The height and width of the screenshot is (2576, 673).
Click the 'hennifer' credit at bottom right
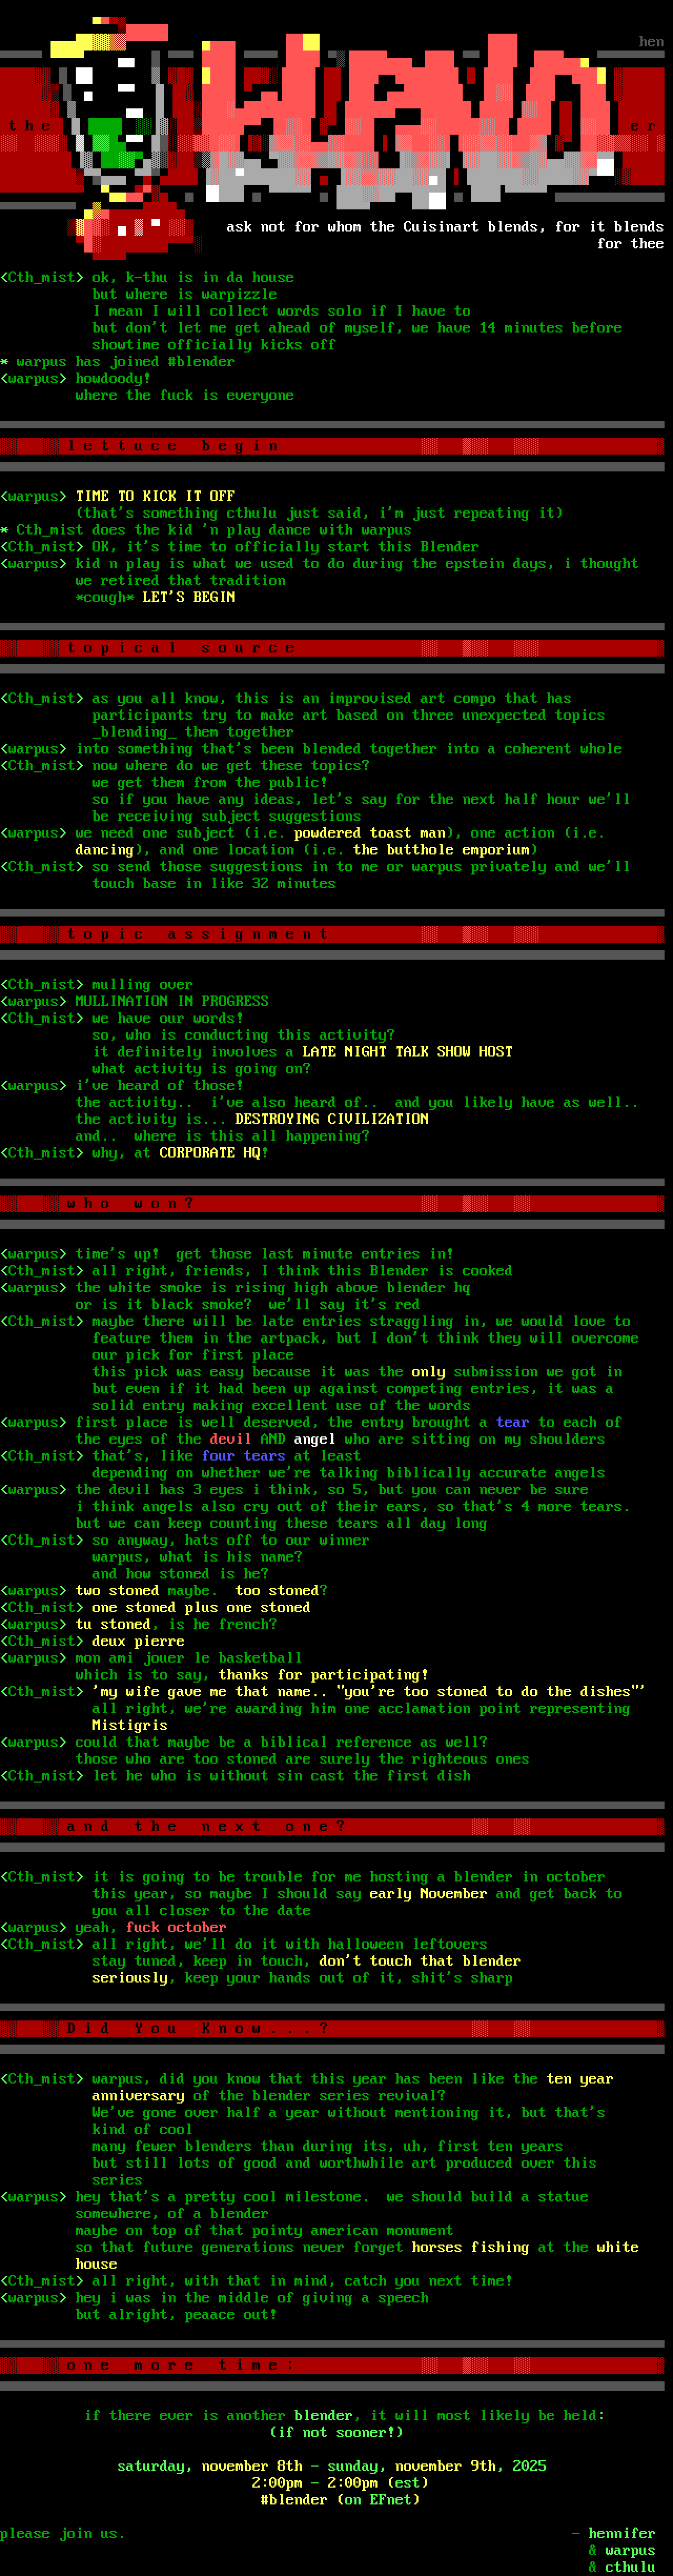coord(621,2533)
